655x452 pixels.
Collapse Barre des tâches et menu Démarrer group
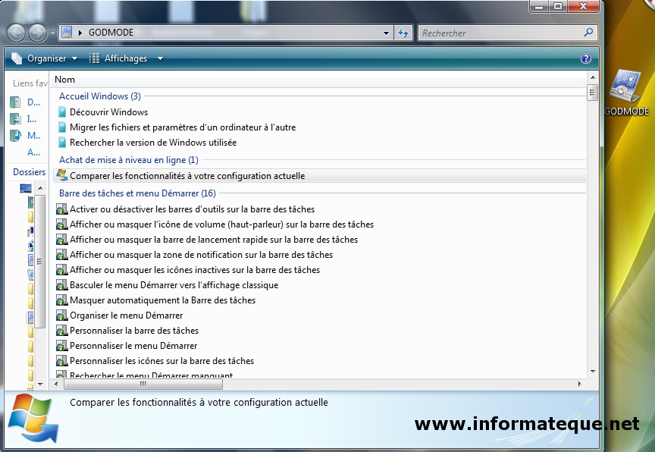tap(137, 193)
